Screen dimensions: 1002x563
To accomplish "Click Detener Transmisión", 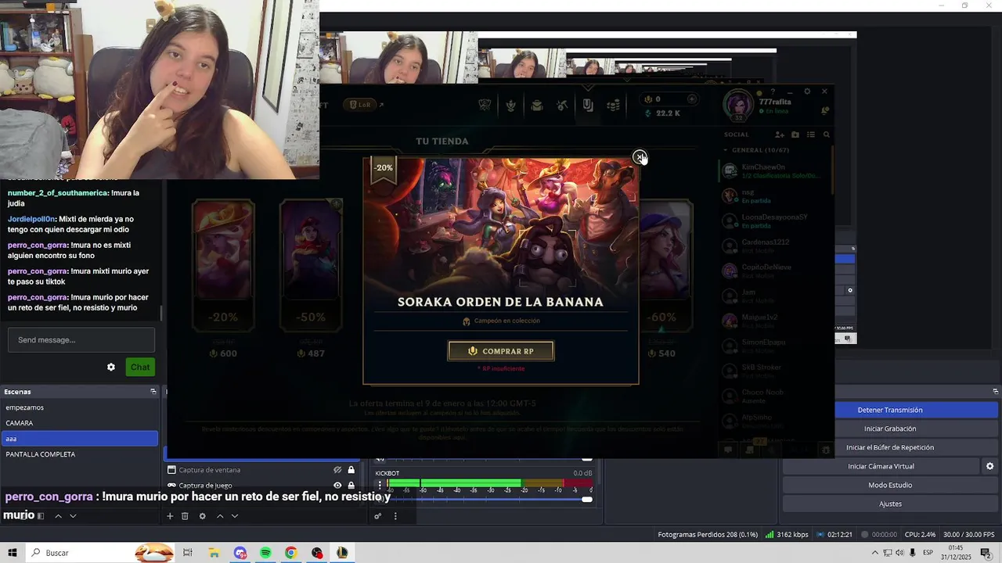I will [x=890, y=410].
